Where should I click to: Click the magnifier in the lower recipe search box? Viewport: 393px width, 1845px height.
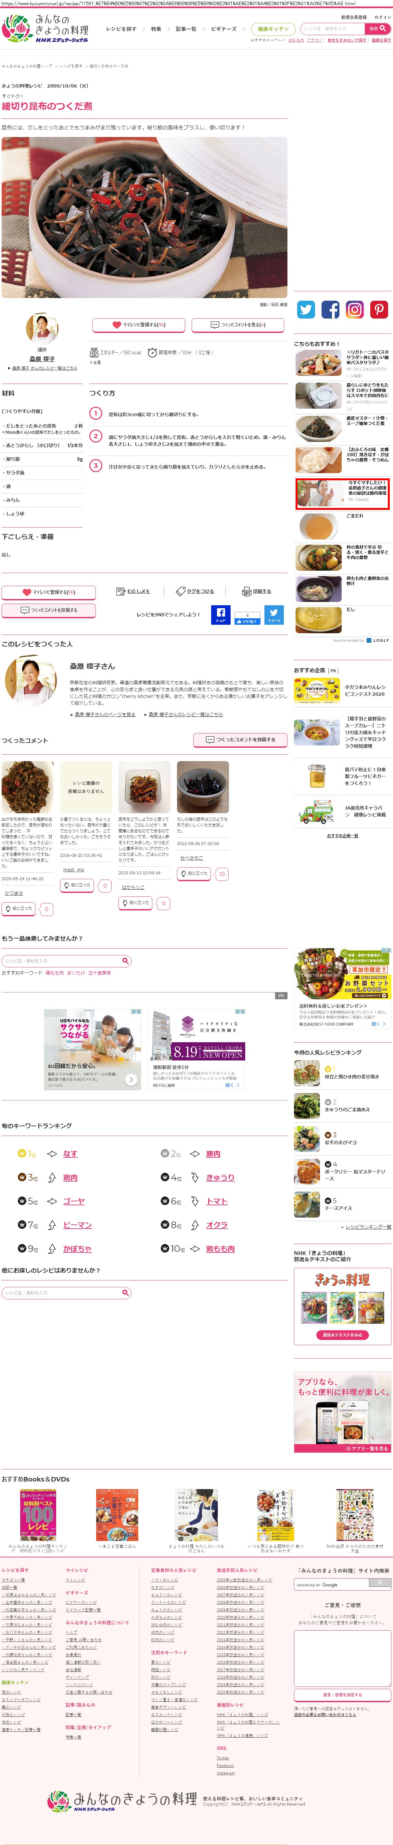coord(125,1293)
